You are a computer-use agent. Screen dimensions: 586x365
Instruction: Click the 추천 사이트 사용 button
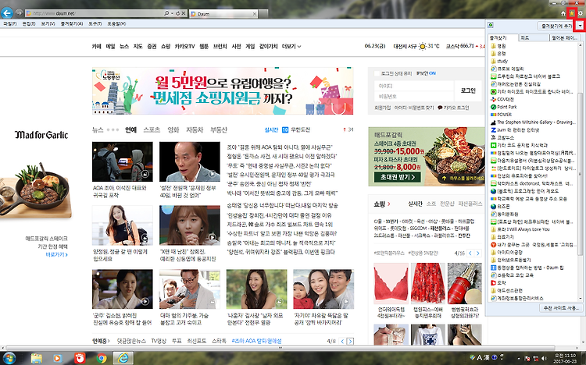pos(560,308)
